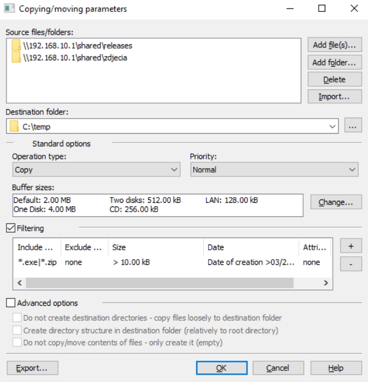368x382 pixels.
Task: Check Do not create destination directories
Action: click(17, 318)
